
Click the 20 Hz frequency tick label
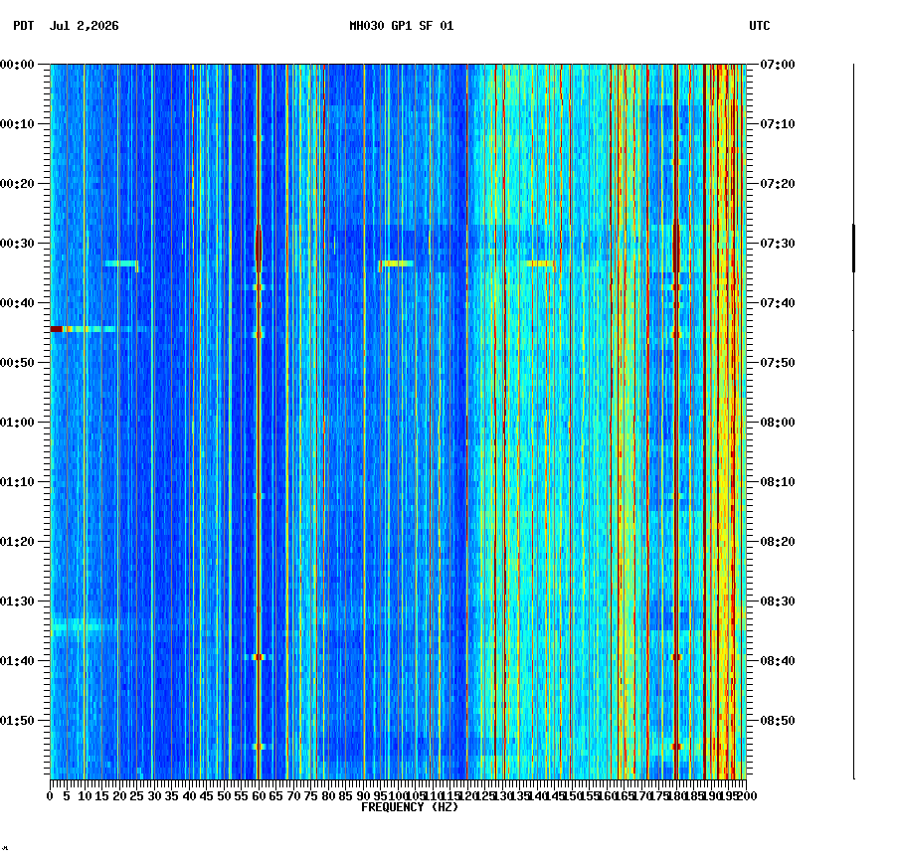click(119, 796)
